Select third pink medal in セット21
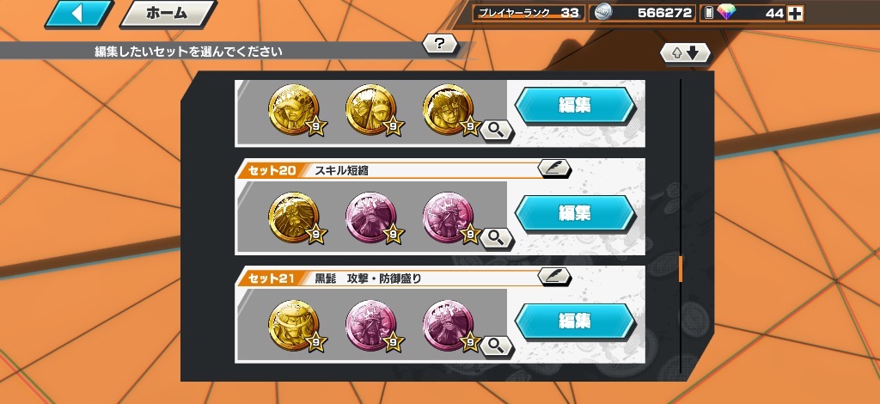The width and height of the screenshot is (880, 404). click(449, 326)
